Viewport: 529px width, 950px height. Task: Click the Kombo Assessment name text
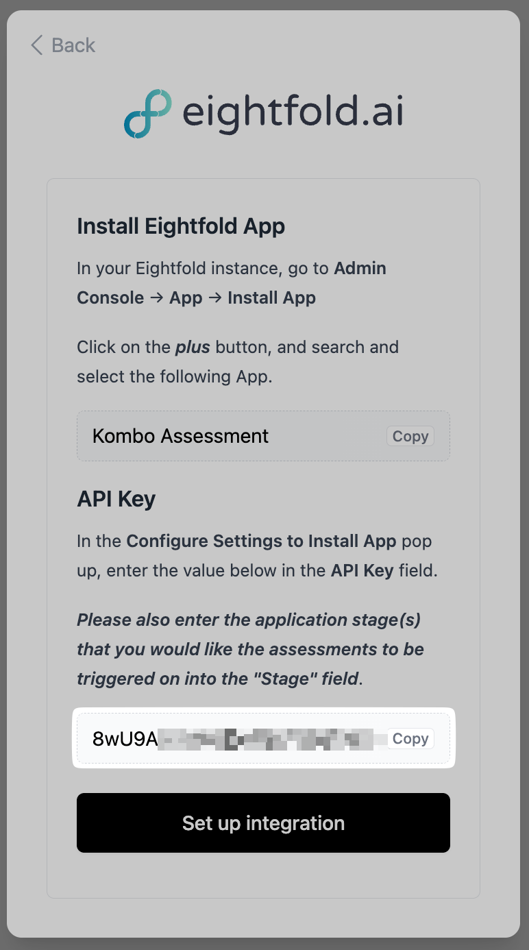click(181, 437)
